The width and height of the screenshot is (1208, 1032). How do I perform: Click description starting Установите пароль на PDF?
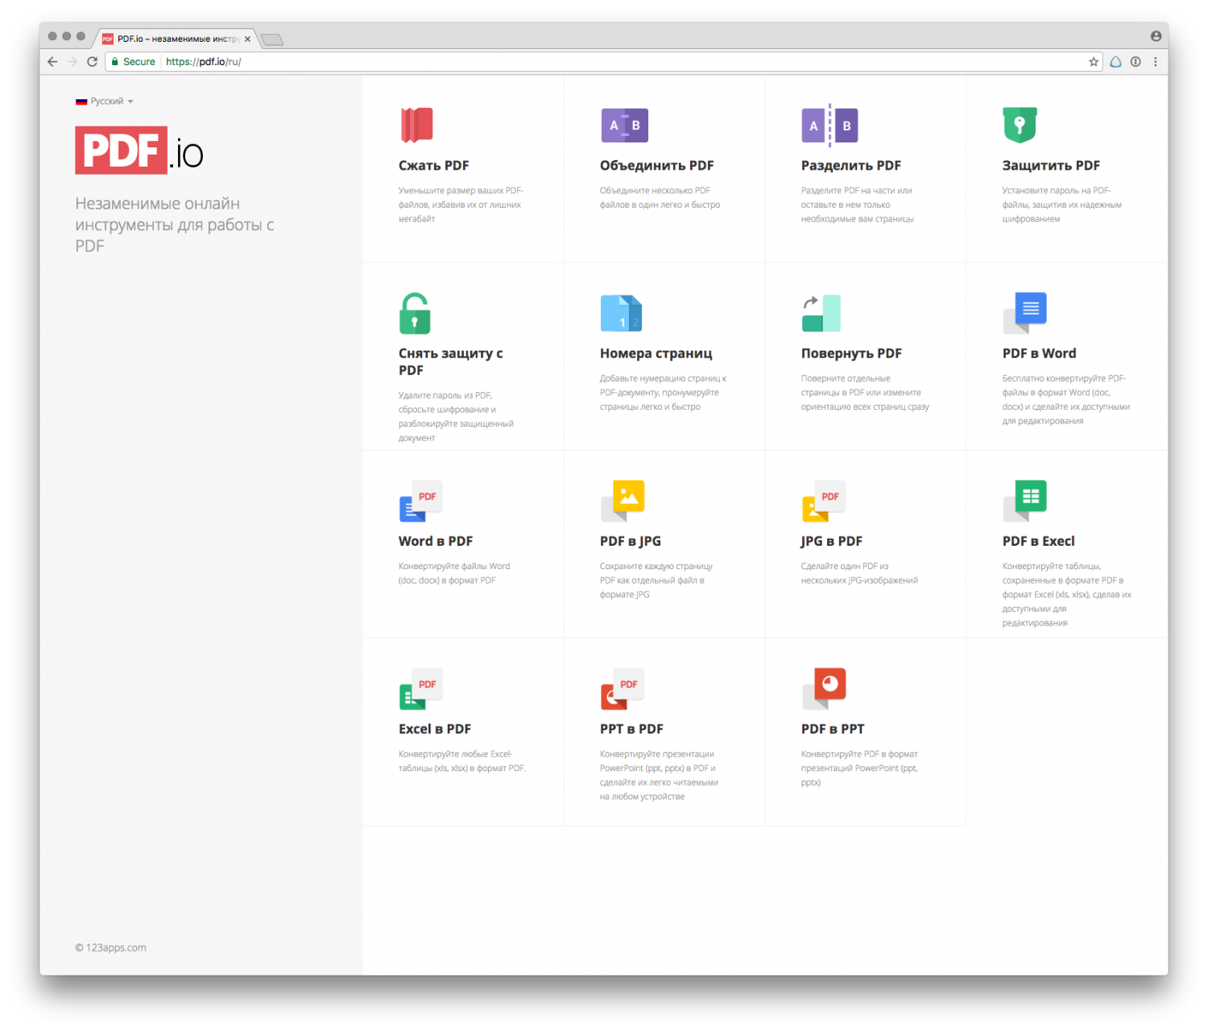1062,204
